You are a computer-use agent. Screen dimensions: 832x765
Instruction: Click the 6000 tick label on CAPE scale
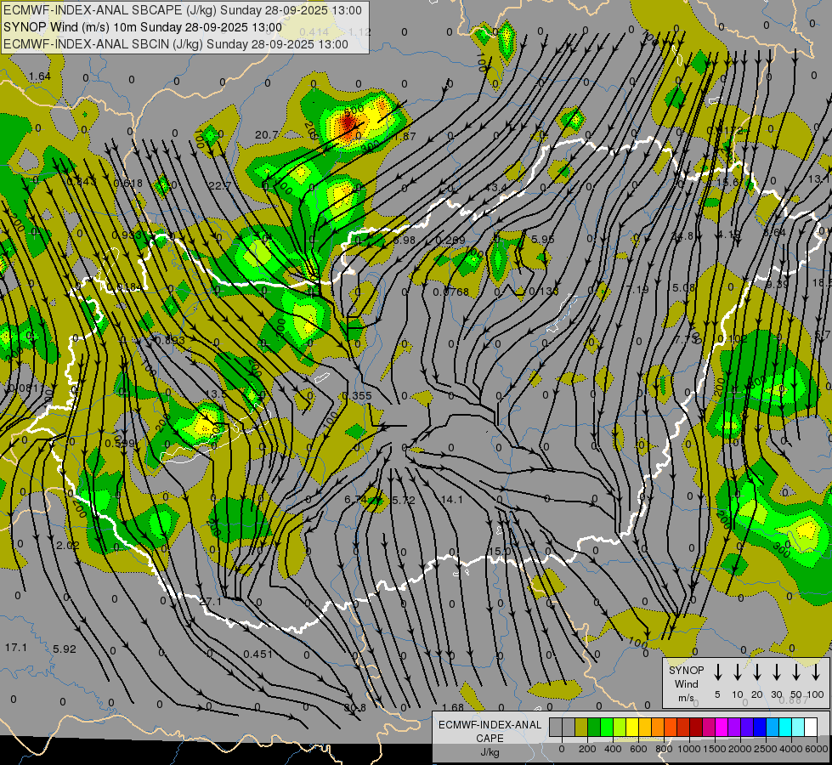(818, 749)
